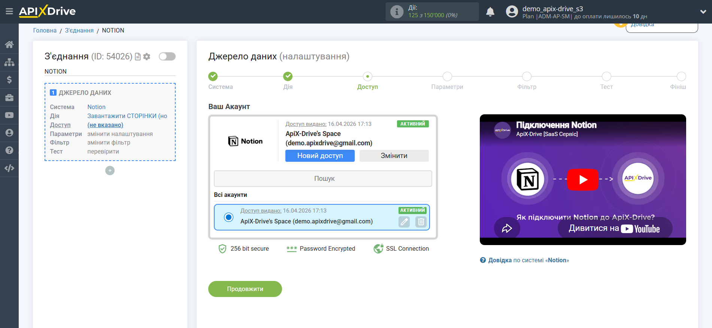Open connection notes document icon
712x328 pixels.
(x=138, y=56)
